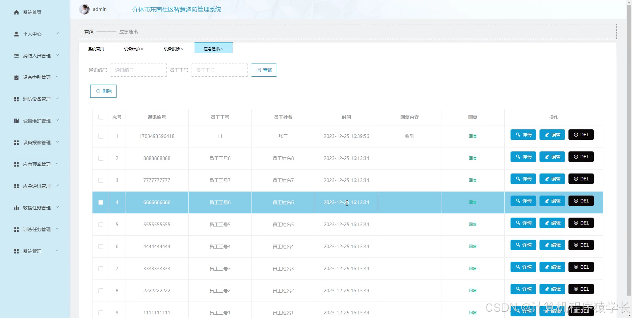Screen dimensions: 632x318
Task: Click the home icon beside 系统首页 in sidebar
Action: [16, 12]
